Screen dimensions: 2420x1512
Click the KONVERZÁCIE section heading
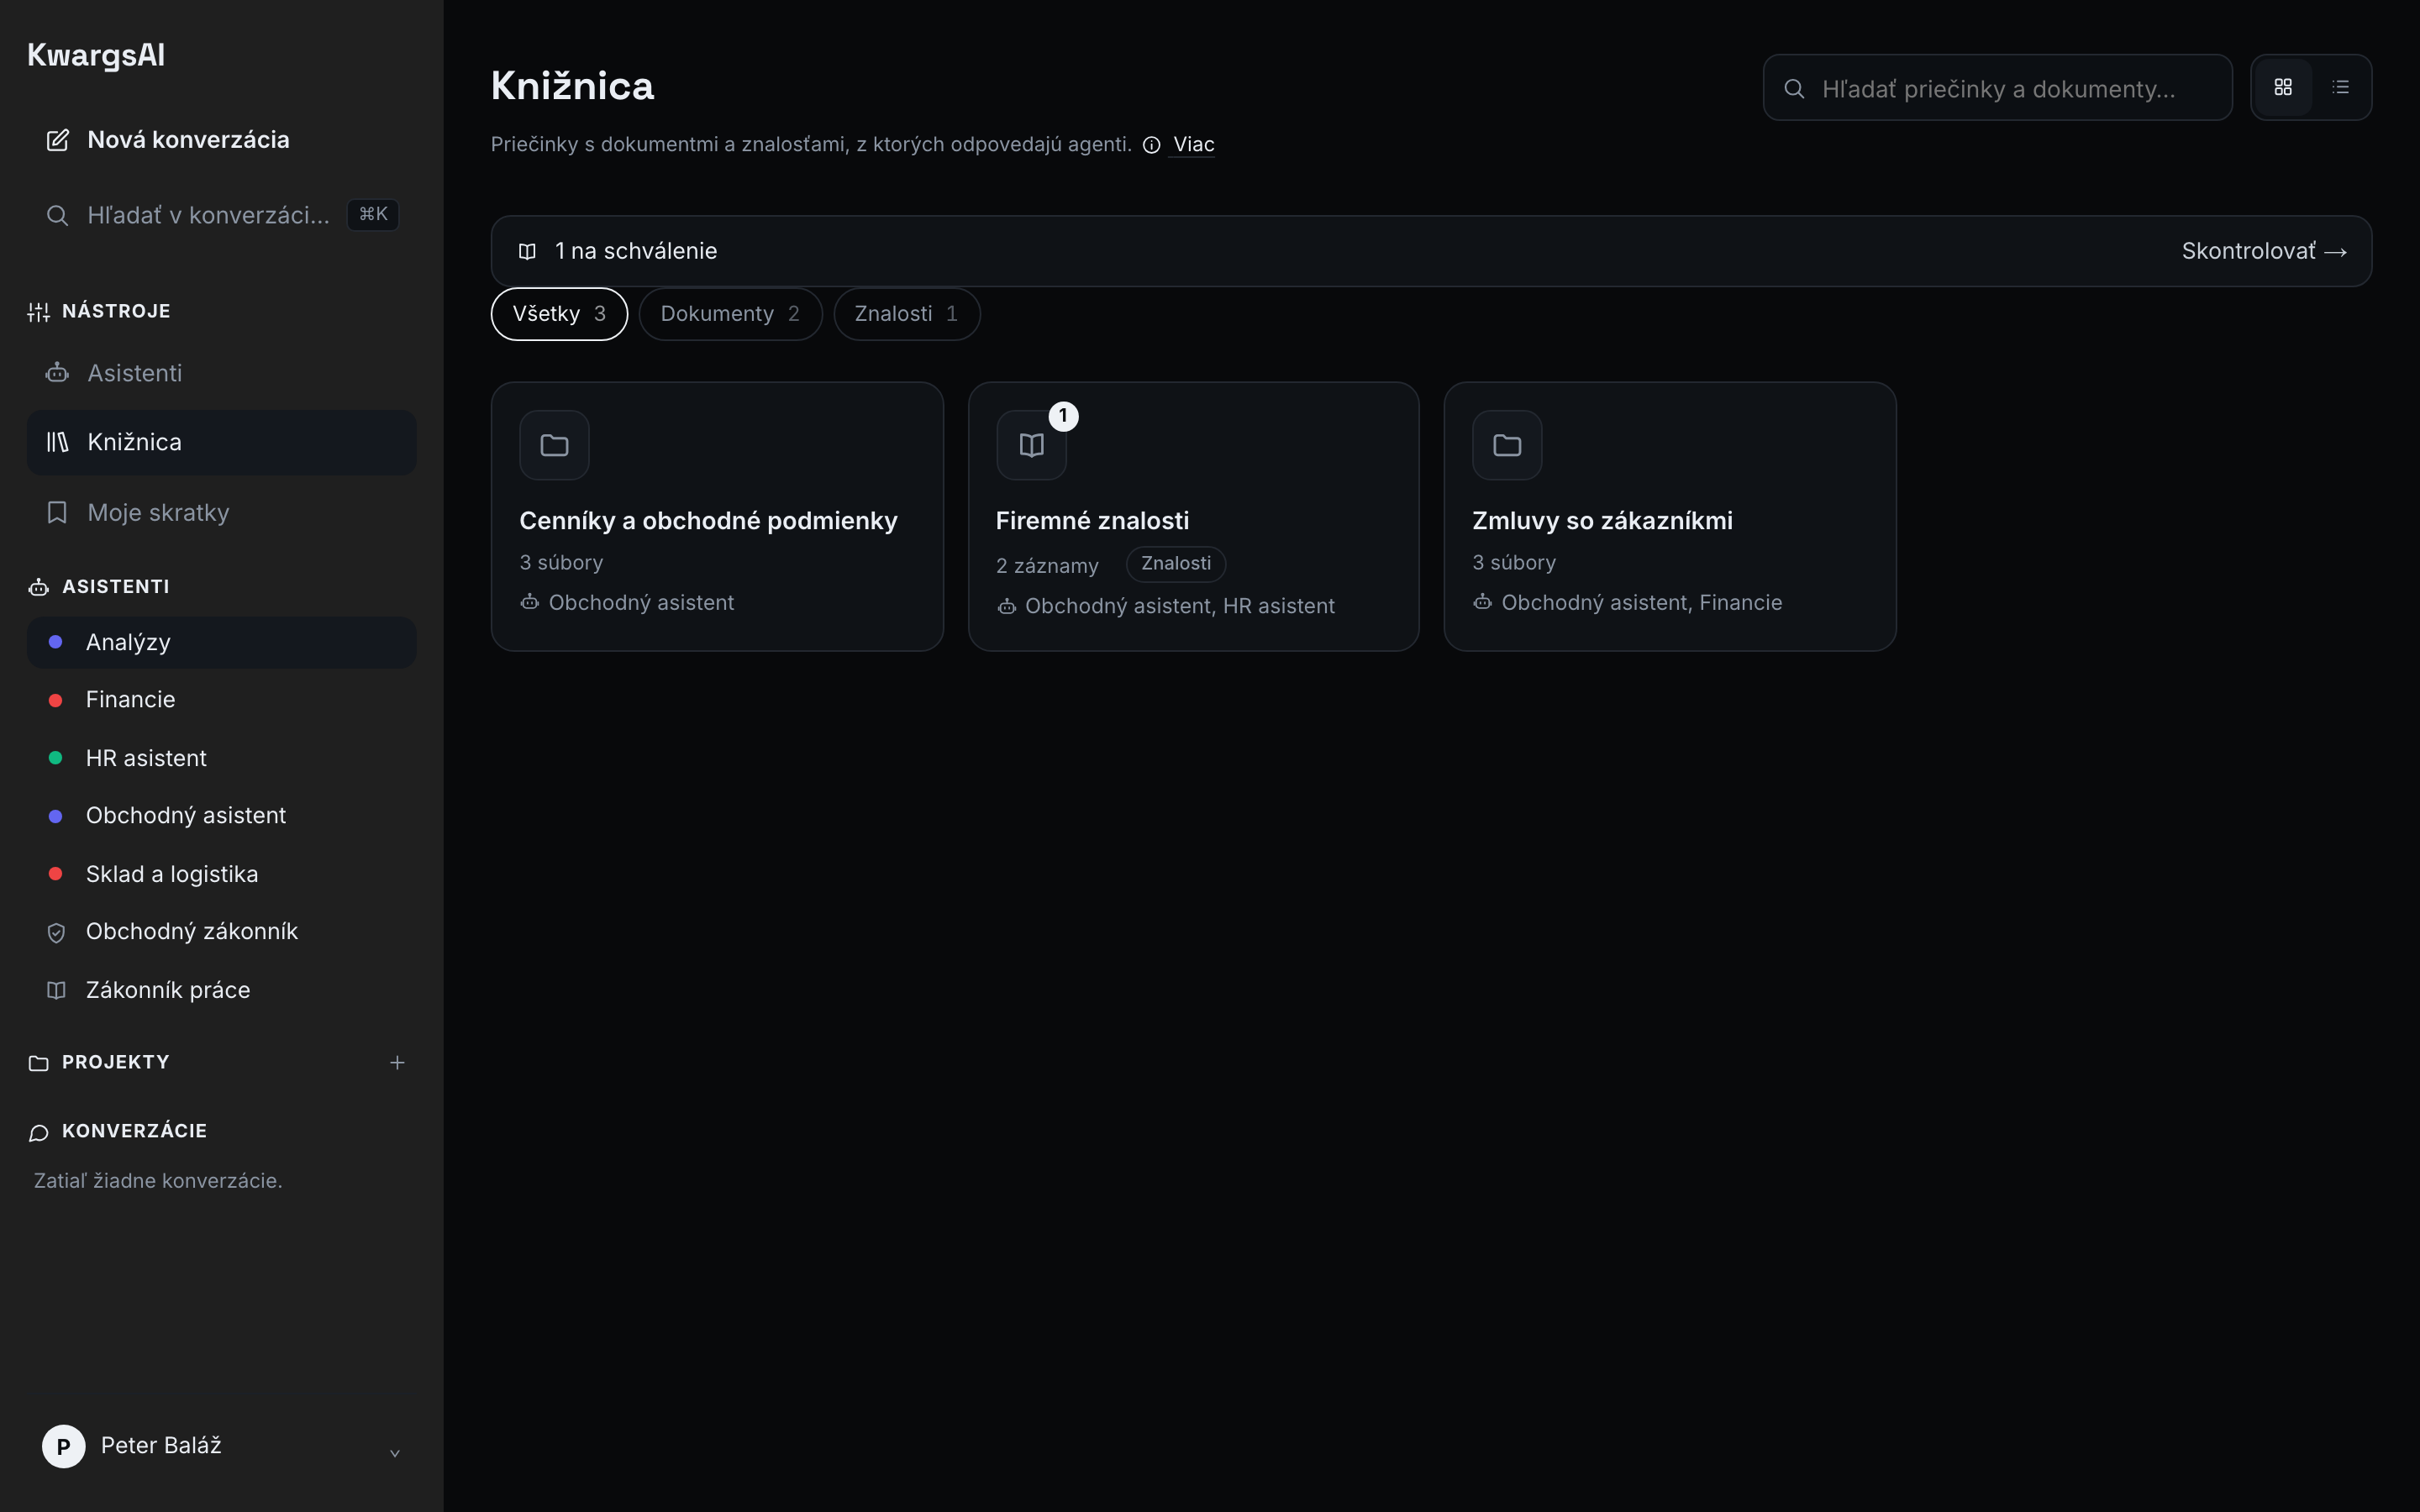134,1131
